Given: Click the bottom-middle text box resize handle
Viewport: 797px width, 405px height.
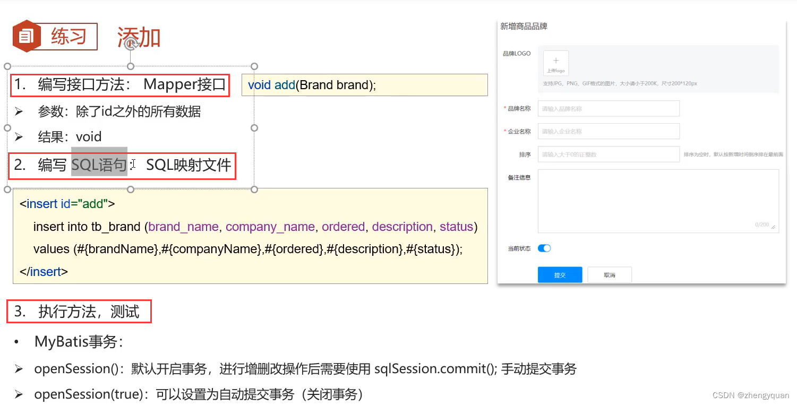Looking at the screenshot, I should coord(131,189).
